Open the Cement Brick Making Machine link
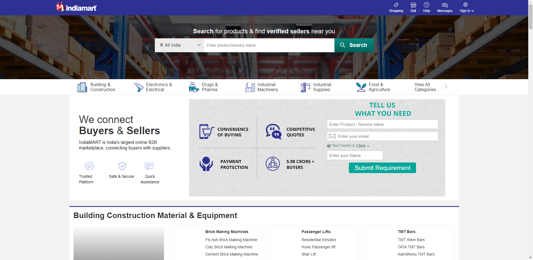The height and width of the screenshot is (260, 533). 232,254
